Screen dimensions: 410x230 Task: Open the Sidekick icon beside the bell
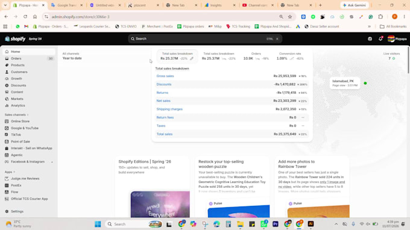[x=370, y=39]
